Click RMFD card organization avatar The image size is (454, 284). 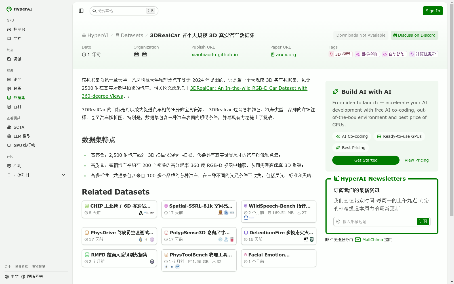pos(152,262)
